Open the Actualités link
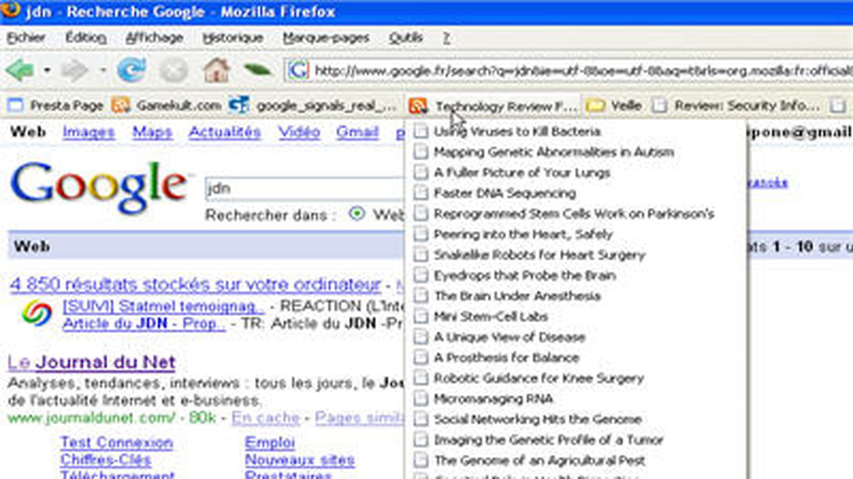The width and height of the screenshot is (853, 479). [224, 132]
